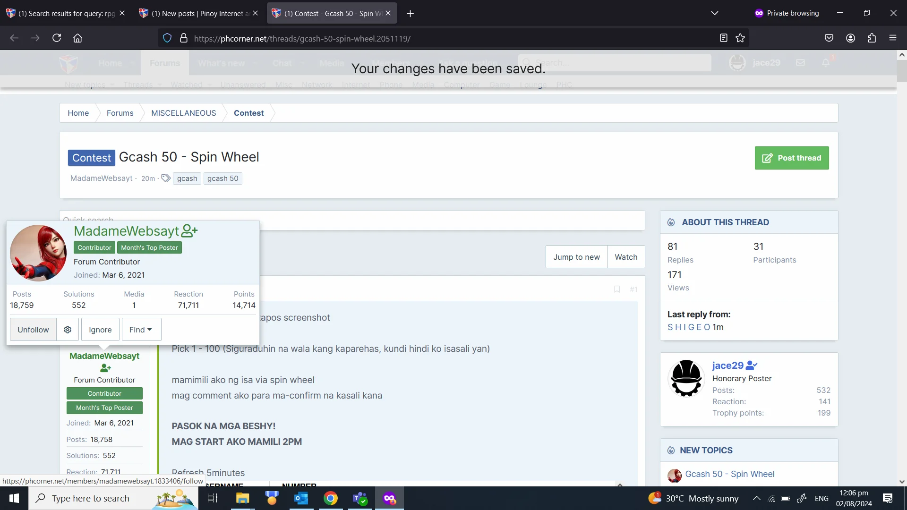Open Month's Top Poster badge in card
Image resolution: width=907 pixels, height=510 pixels.
point(149,247)
